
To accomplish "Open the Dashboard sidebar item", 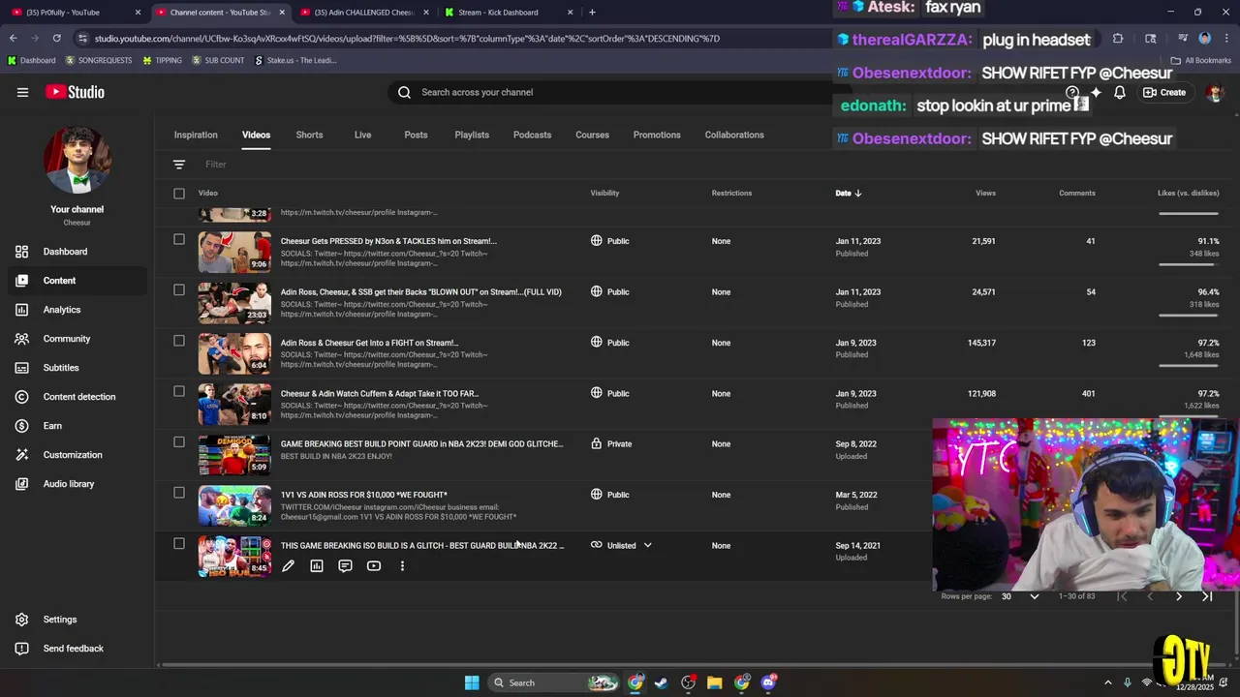I will coord(77,252).
